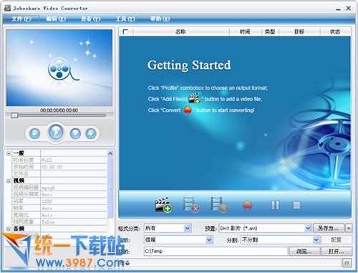Click the seek bar track under the preview
Viewport: 358px width, 273px height.
coord(59,115)
